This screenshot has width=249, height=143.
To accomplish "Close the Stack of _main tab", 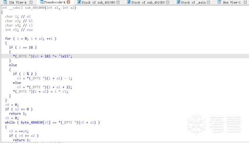I will [209, 2].
